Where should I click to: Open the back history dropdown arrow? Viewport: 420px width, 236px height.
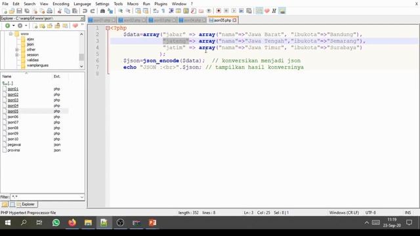[x=13, y=26]
